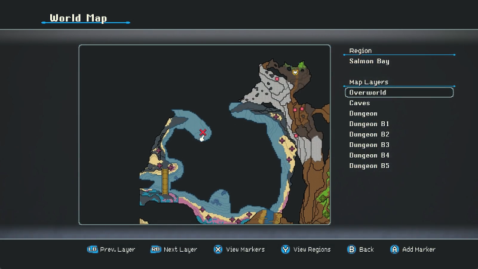Screen dimensions: 478x269
Task: Select the Dungeon map layer
Action: (363, 114)
